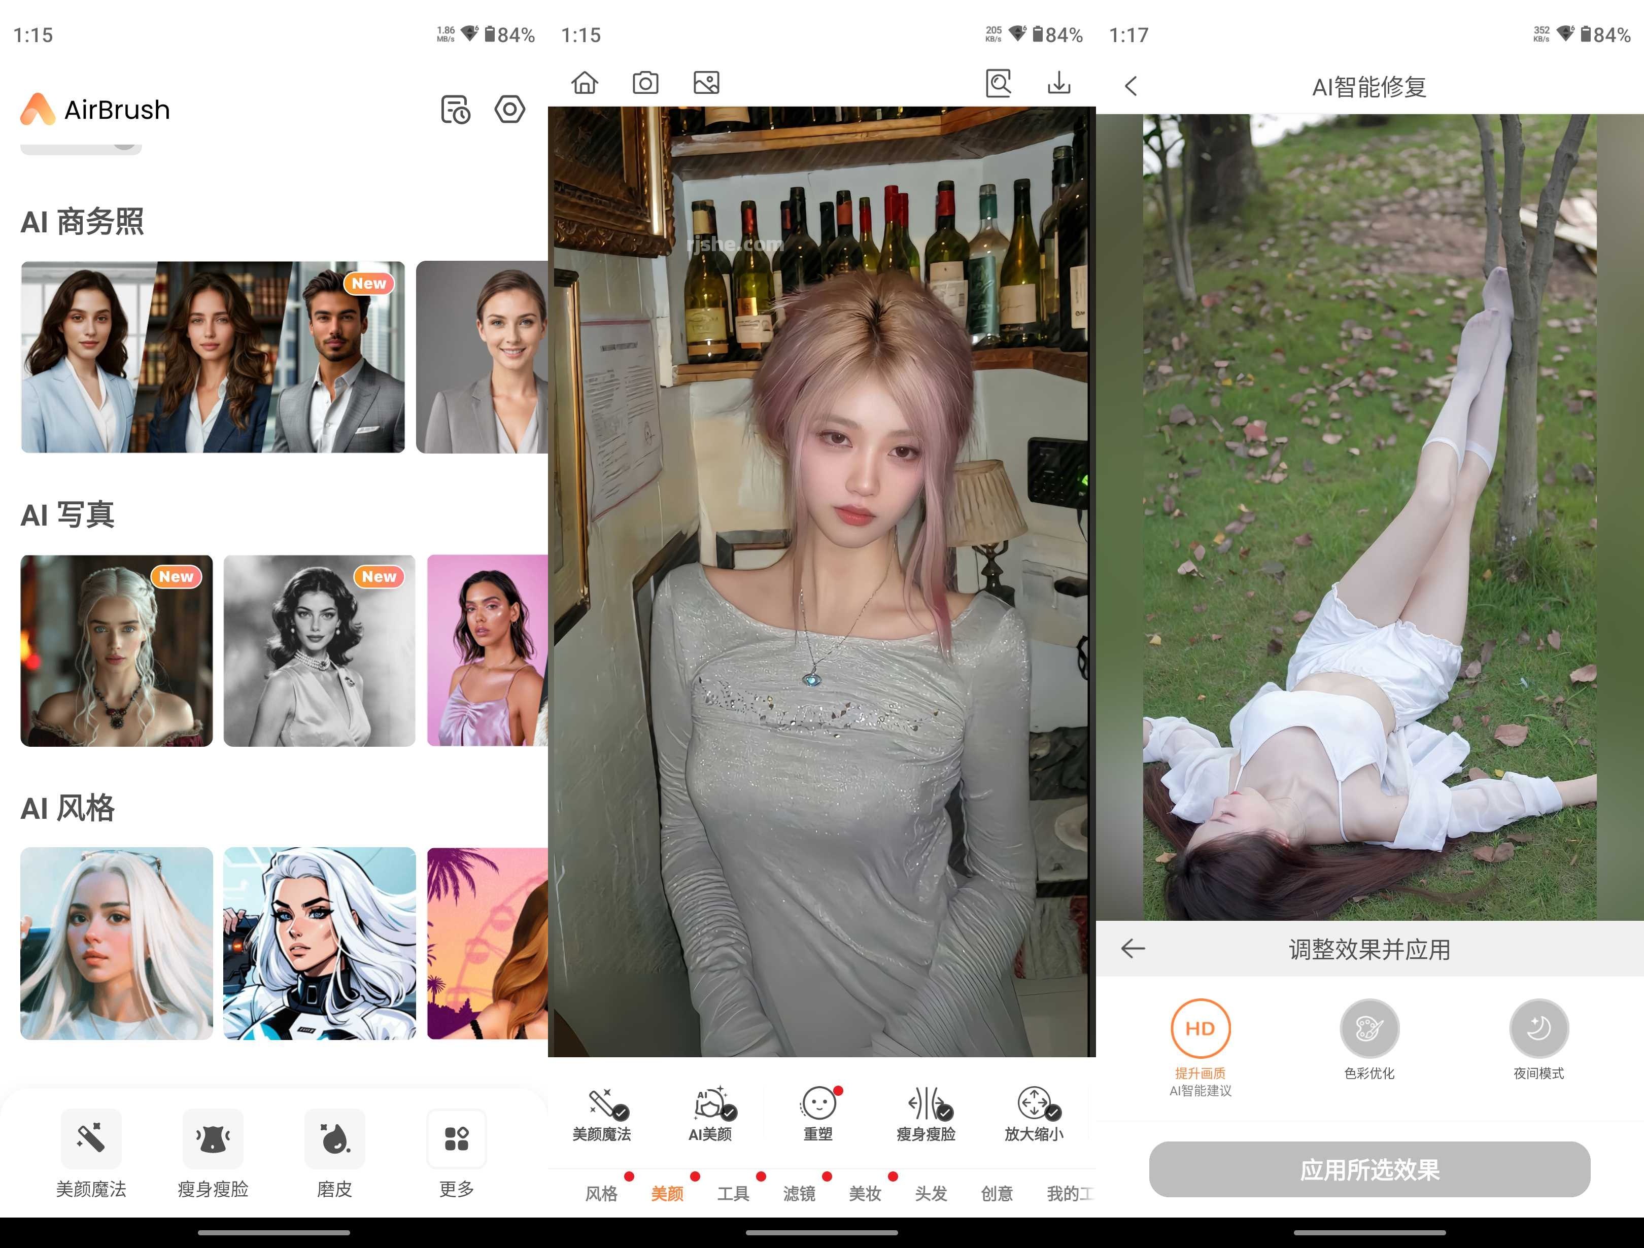Open the photo gallery picker icon
Image resolution: width=1644 pixels, height=1248 pixels.
pos(706,83)
